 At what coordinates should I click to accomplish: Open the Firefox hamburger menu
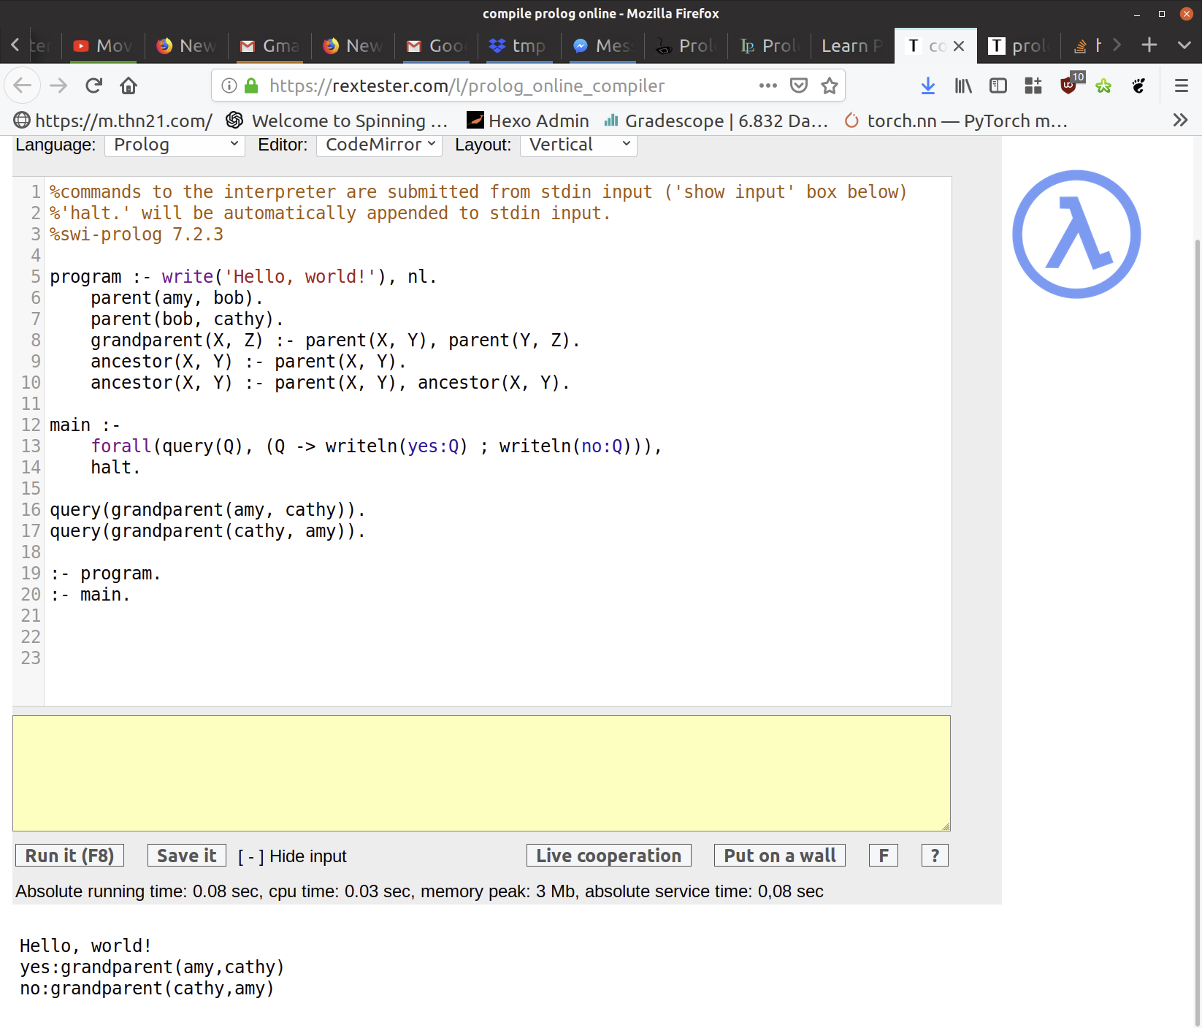tap(1181, 85)
